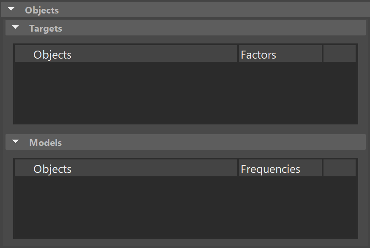370x248 pixels.
Task: Select the Factors column header
Action: pos(280,54)
